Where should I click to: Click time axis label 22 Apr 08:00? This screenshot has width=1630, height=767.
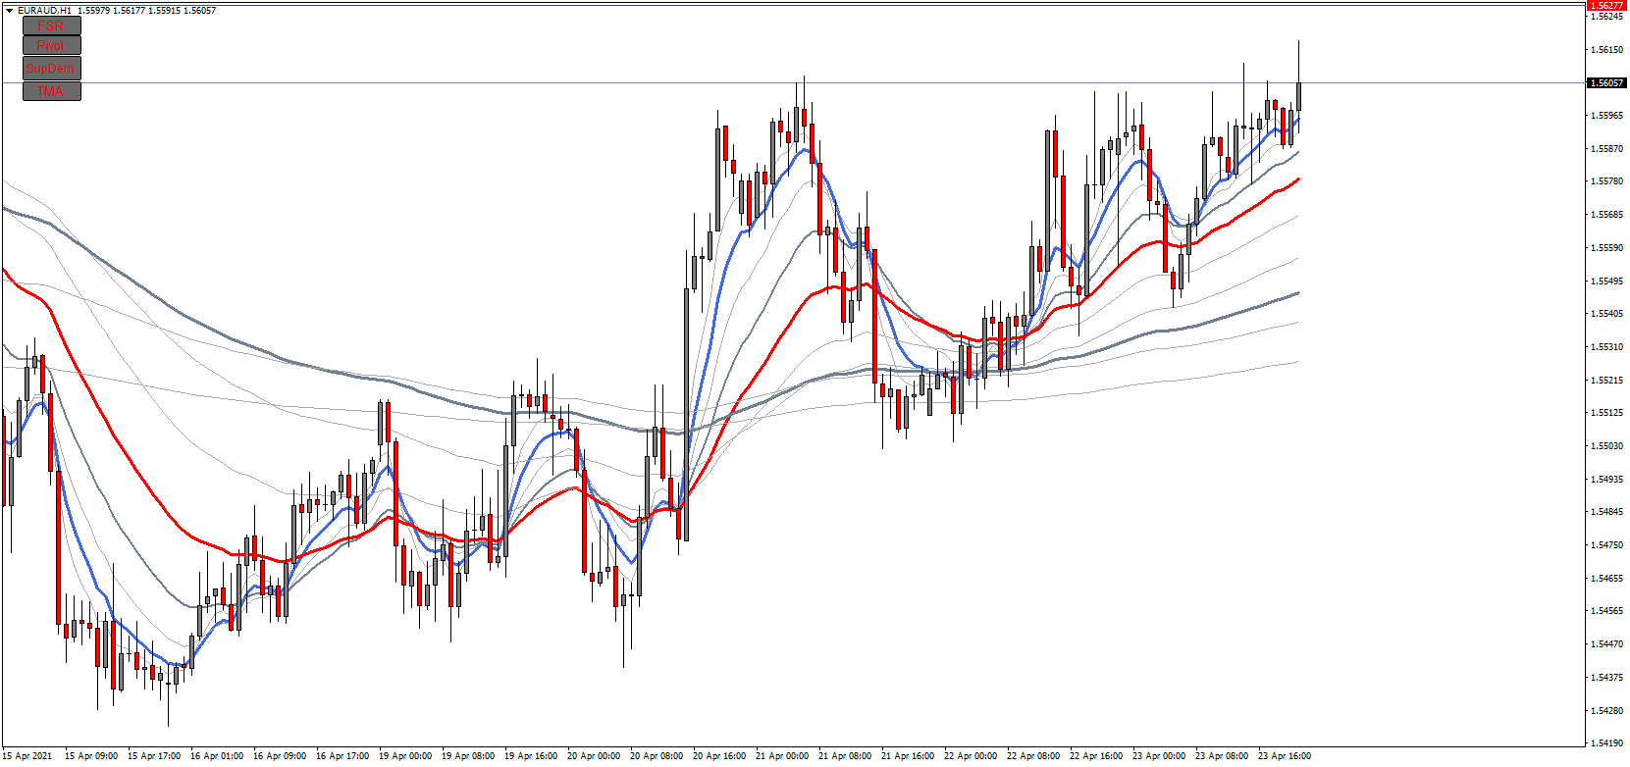click(x=1033, y=756)
